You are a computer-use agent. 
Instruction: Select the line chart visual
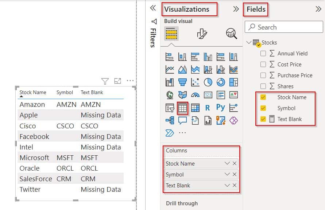point(170,69)
